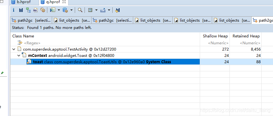Open the second path2gc results tab
The image size is (273, 116).
pyautogui.click(x=112, y=20)
